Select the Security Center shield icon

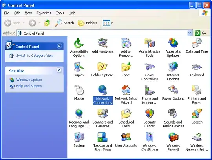coord(150,118)
